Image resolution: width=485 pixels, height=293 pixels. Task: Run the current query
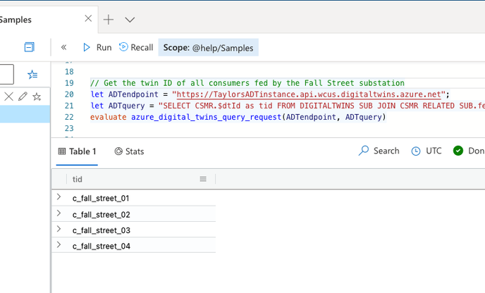click(x=97, y=47)
